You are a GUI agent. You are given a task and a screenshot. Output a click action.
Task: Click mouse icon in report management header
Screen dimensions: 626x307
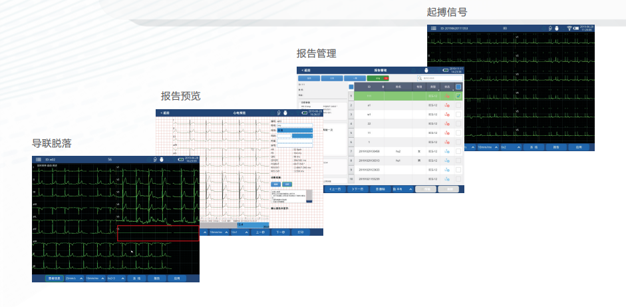[x=426, y=70]
